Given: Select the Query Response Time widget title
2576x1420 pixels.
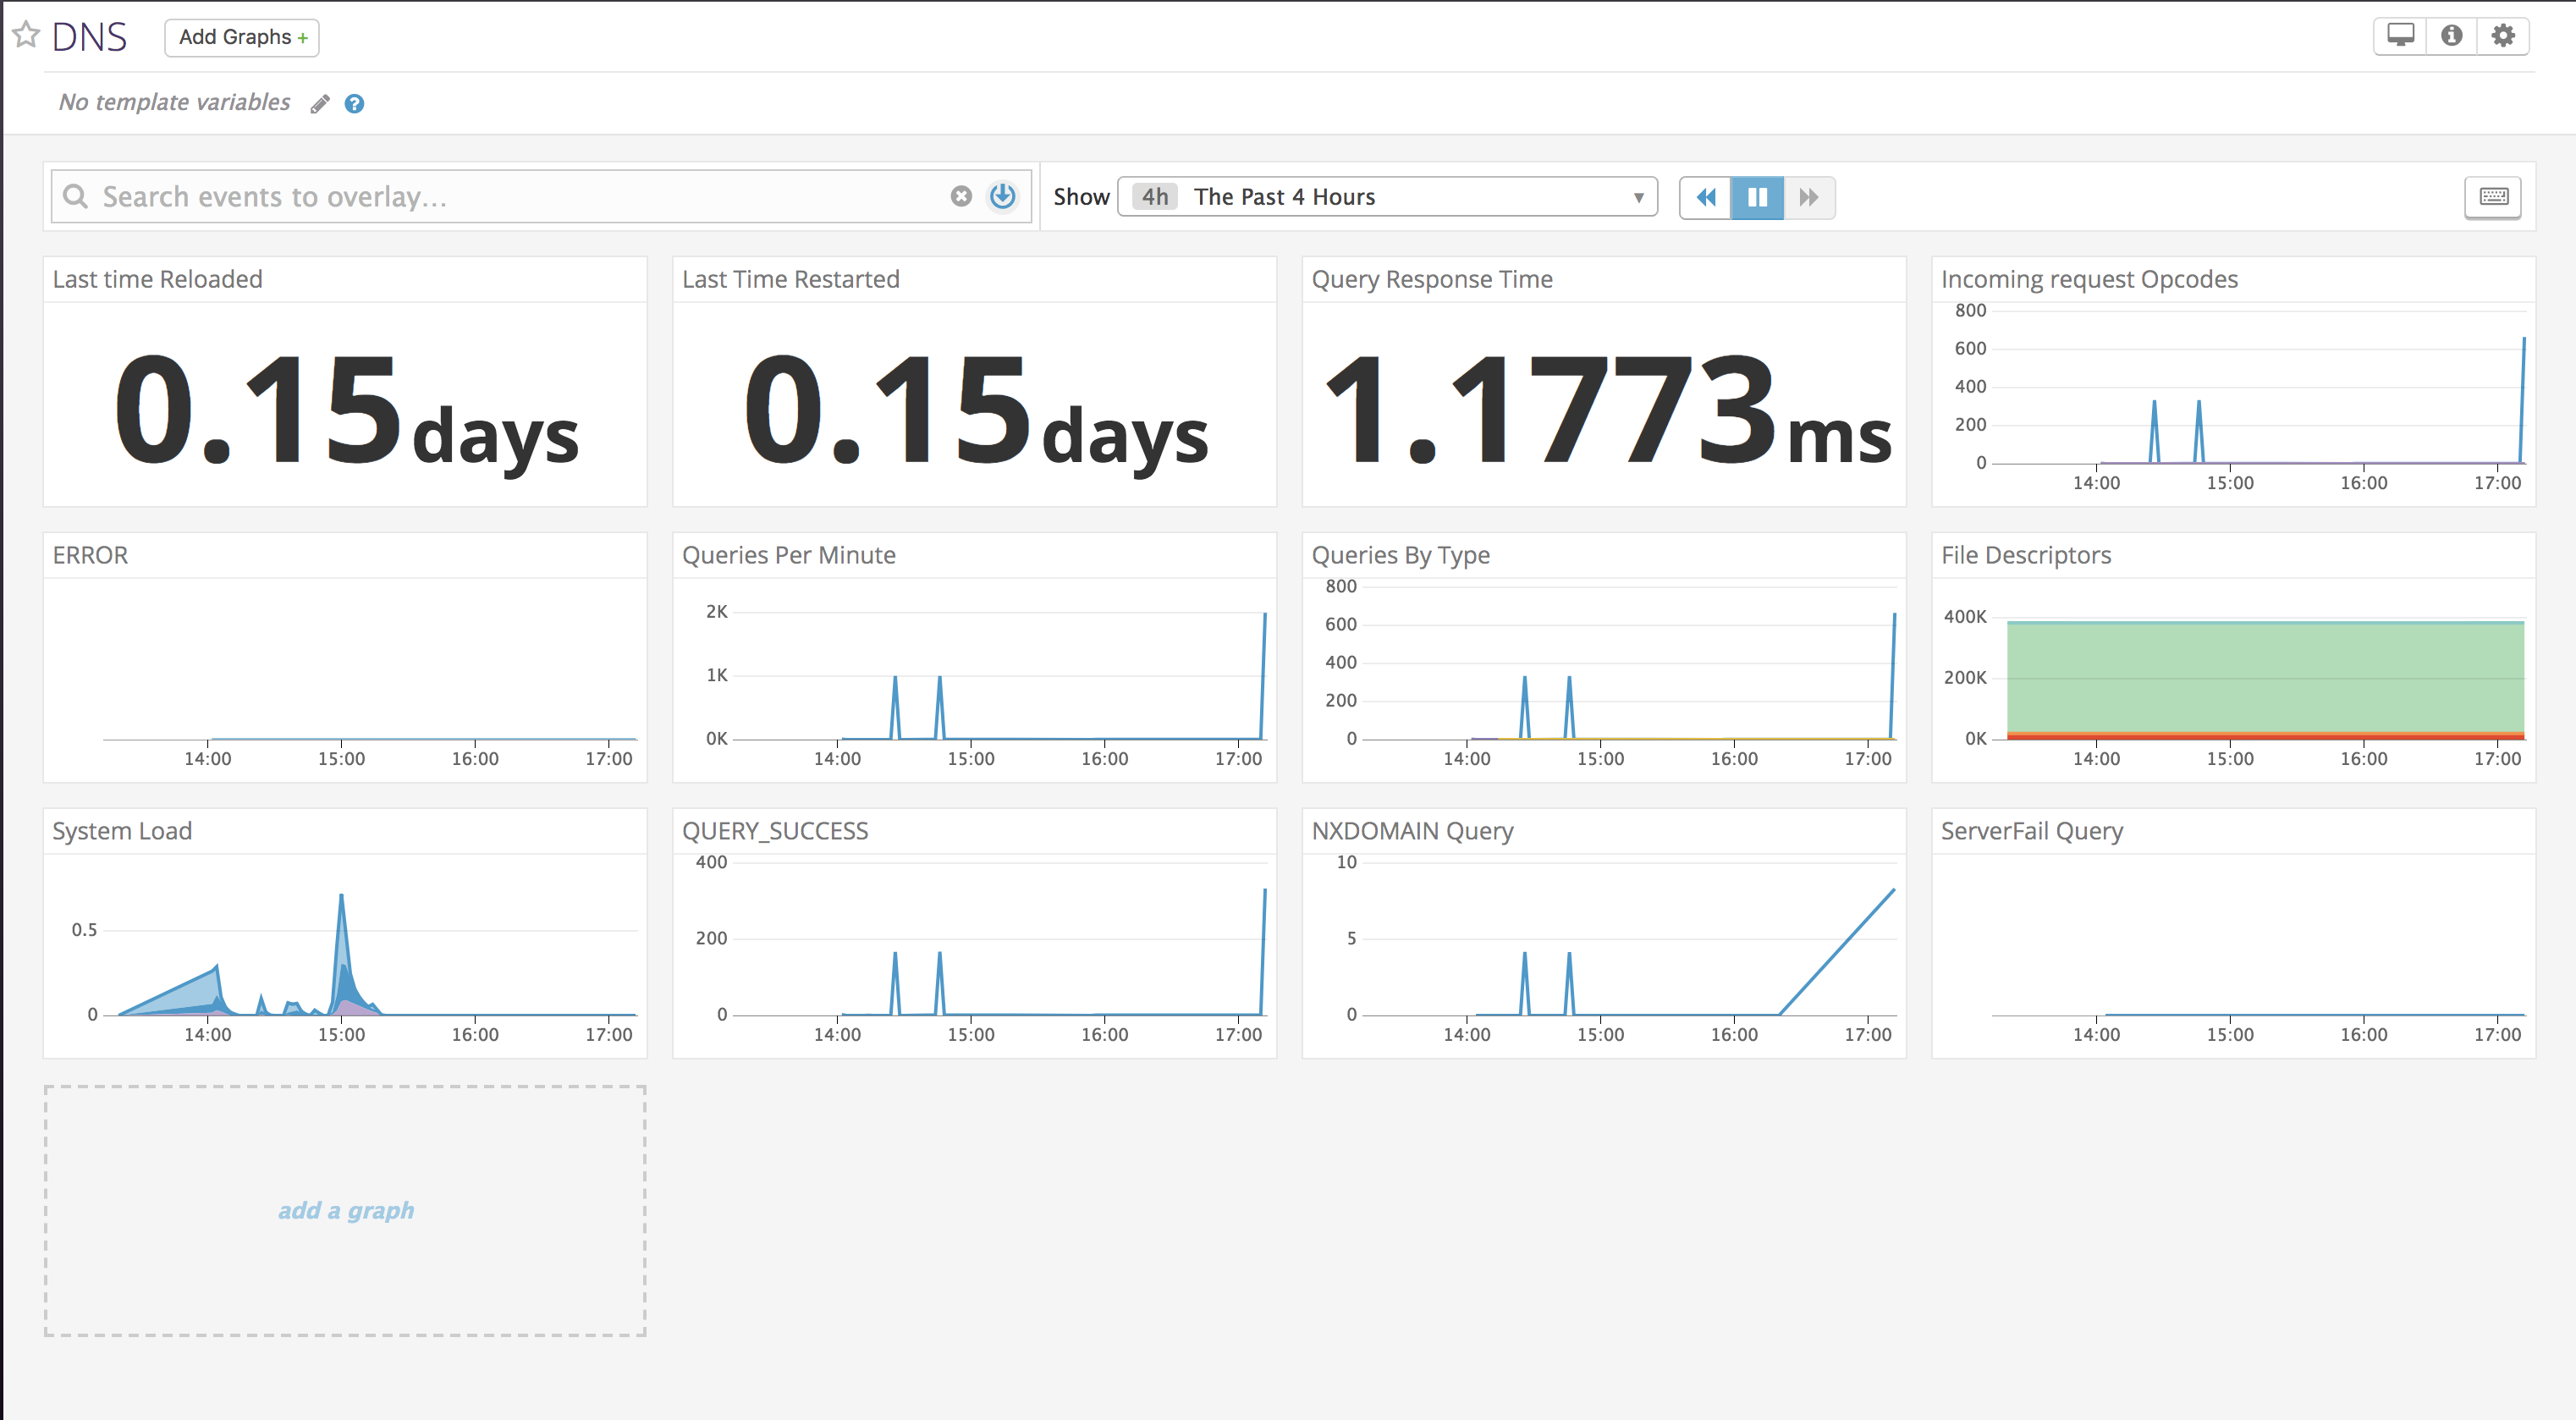Looking at the screenshot, I should [1431, 279].
